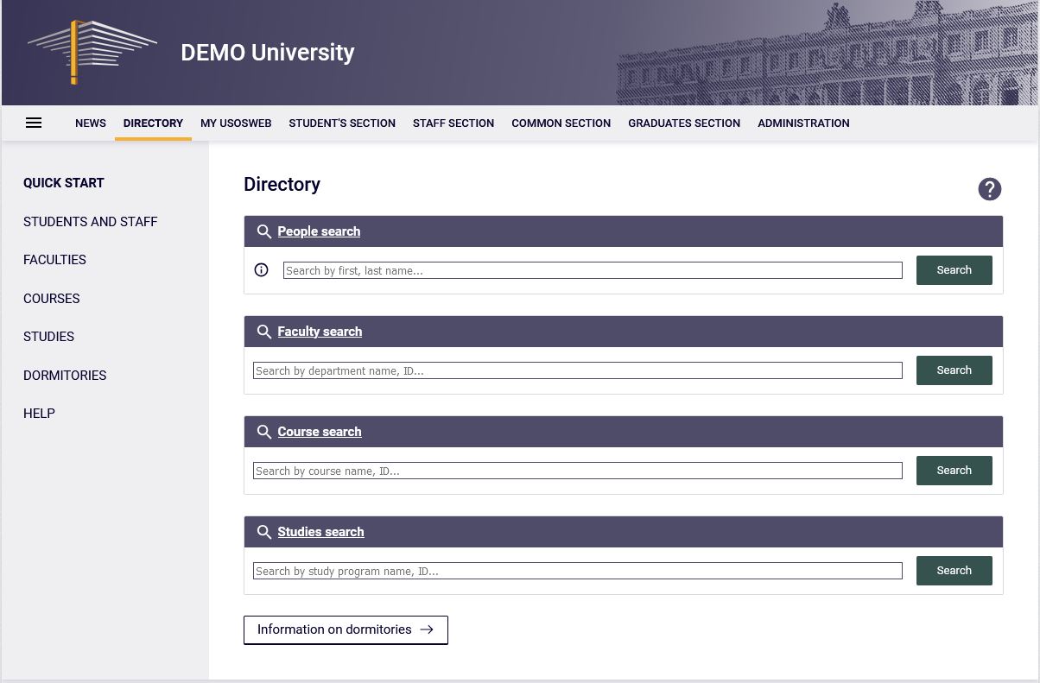Open the hamburger navigation menu
This screenshot has width=1040, height=683.
tap(34, 123)
